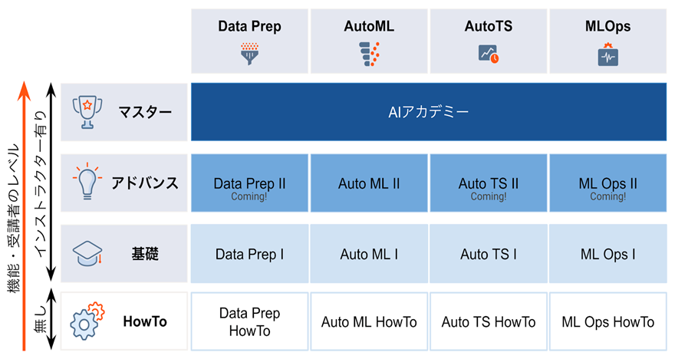Image resolution: width=675 pixels, height=359 pixels.
Task: Click the orange level arrow on left
Action: [x=24, y=216]
